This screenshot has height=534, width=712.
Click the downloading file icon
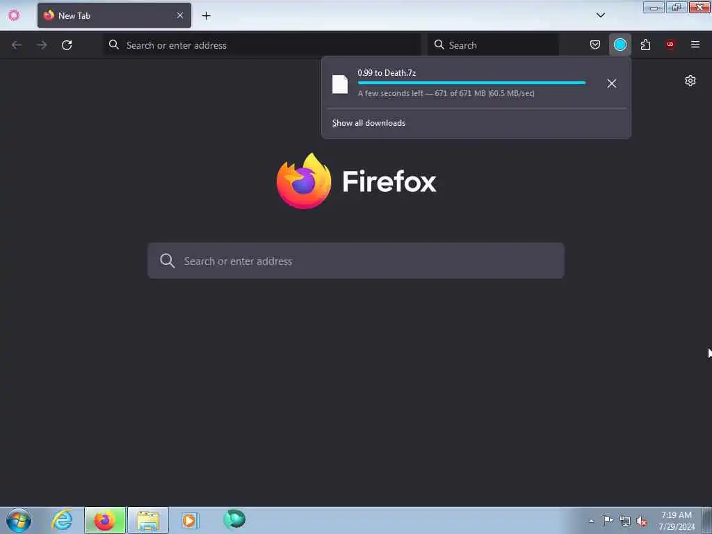pos(340,84)
